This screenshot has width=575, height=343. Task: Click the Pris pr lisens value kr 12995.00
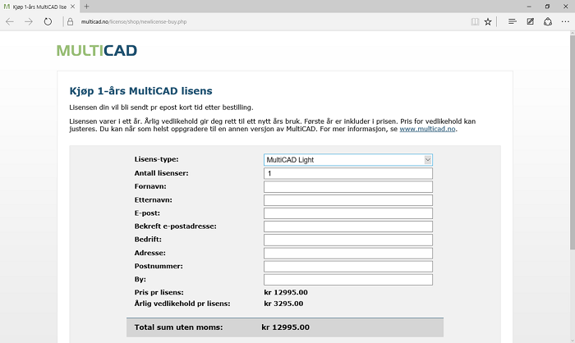pyautogui.click(x=286, y=292)
